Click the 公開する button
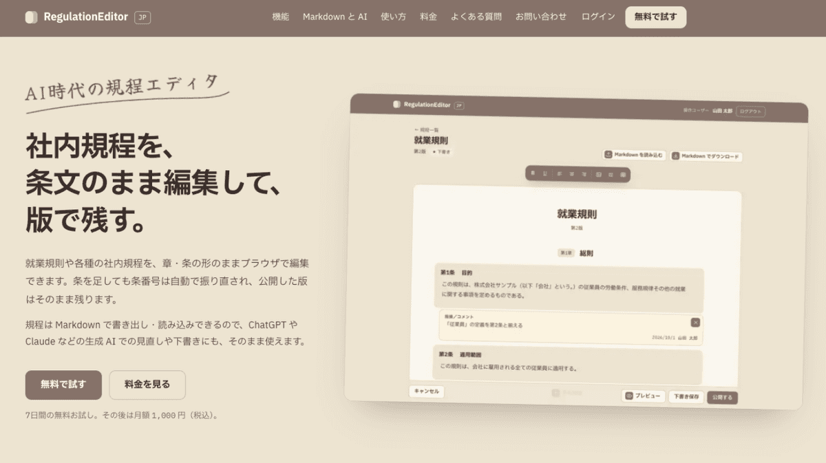This screenshot has width=826, height=463. tap(722, 398)
